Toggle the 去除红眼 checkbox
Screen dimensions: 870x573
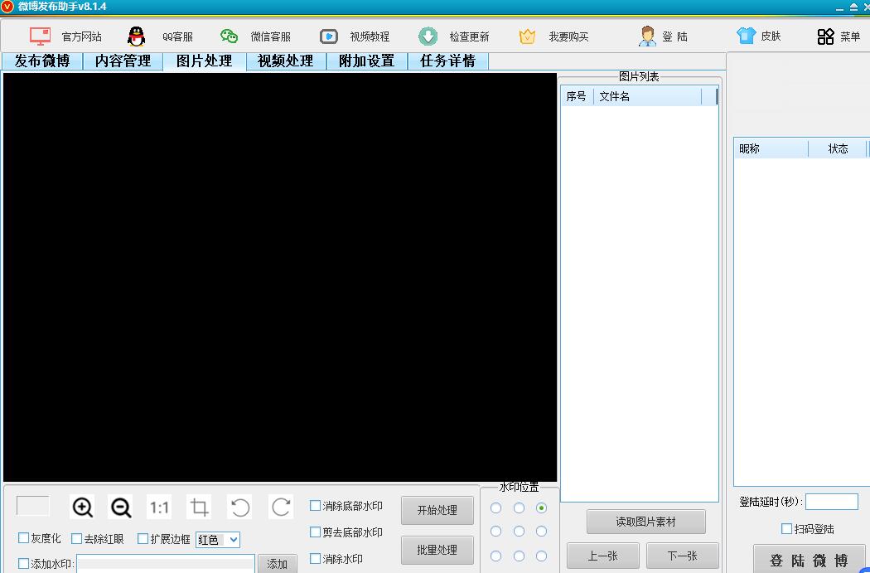point(77,538)
